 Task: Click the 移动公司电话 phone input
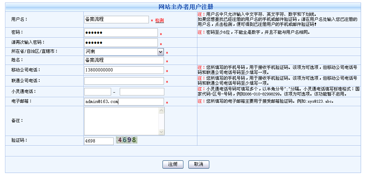tap(124, 70)
